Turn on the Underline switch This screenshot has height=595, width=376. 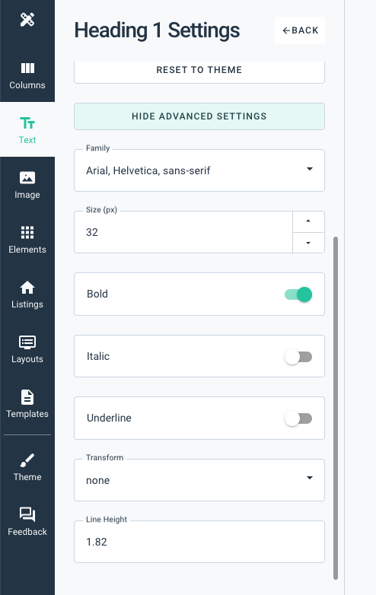pos(298,418)
